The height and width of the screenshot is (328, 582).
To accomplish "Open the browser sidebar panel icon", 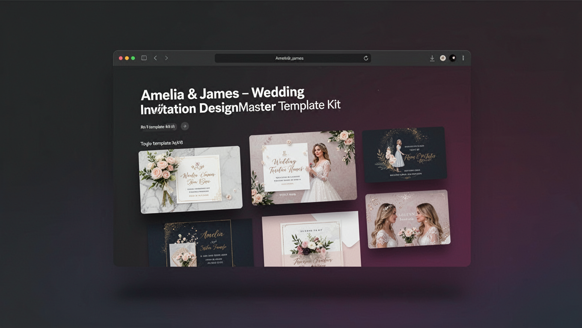I will 144,58.
